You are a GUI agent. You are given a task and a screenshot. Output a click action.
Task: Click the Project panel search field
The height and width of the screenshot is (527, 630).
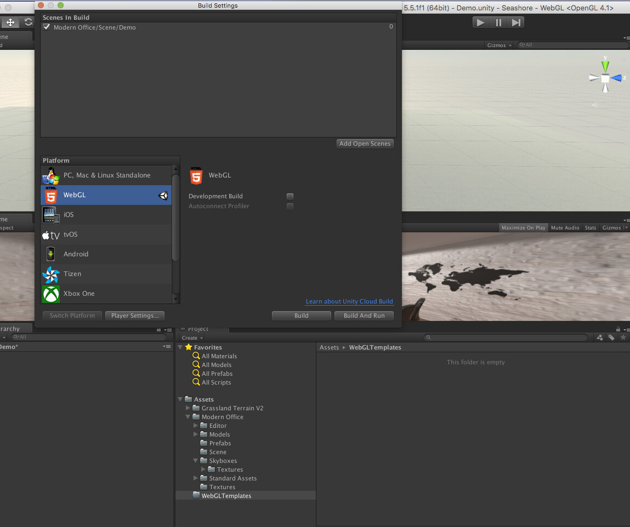[x=504, y=337]
